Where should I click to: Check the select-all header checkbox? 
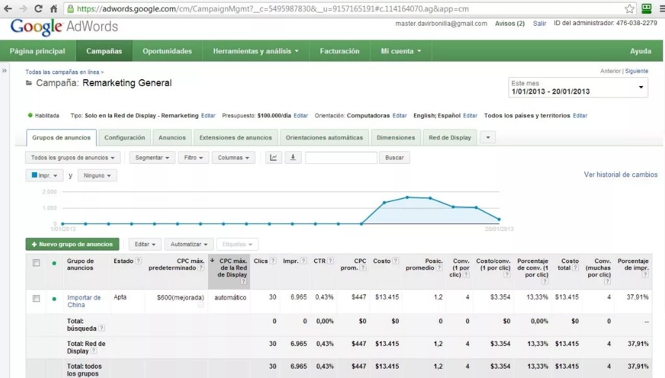[36, 263]
